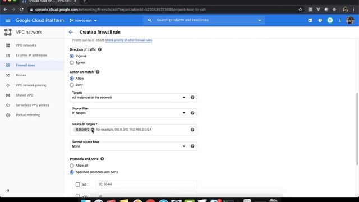359x202 pixels.
Task: Open the top bar help menu icon
Action: tap(320, 20)
